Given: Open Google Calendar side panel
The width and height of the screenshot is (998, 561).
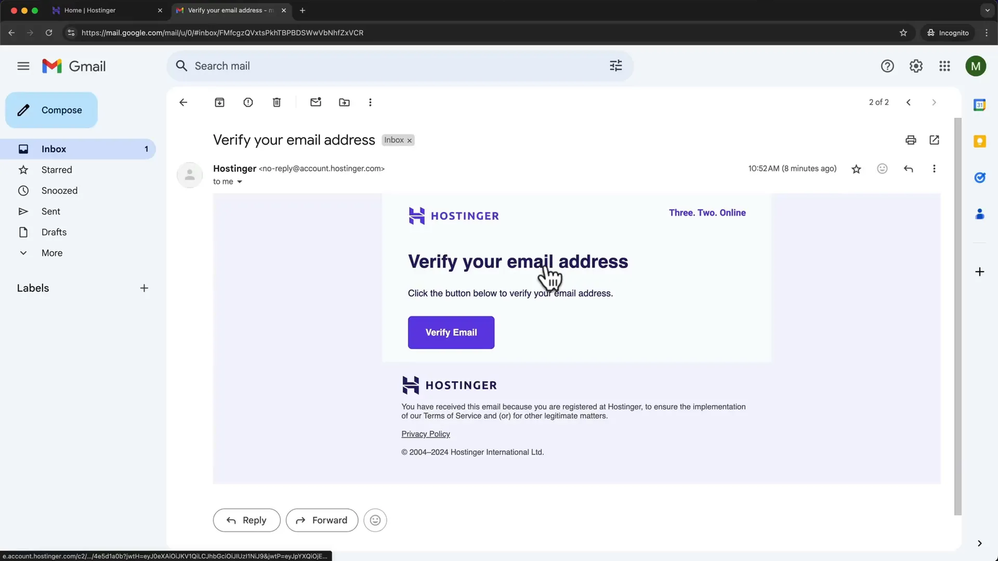Looking at the screenshot, I should tap(979, 105).
